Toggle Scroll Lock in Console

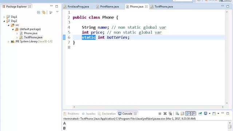(x=182, y=114)
